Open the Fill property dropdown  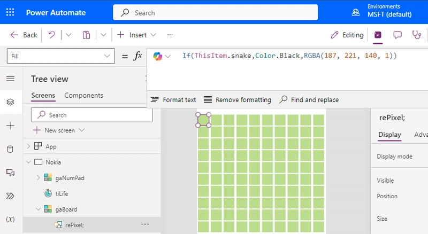click(61, 56)
